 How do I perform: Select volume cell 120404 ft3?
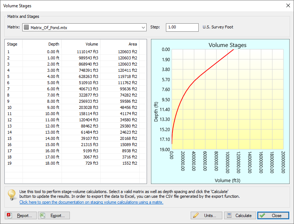(x=88, y=120)
